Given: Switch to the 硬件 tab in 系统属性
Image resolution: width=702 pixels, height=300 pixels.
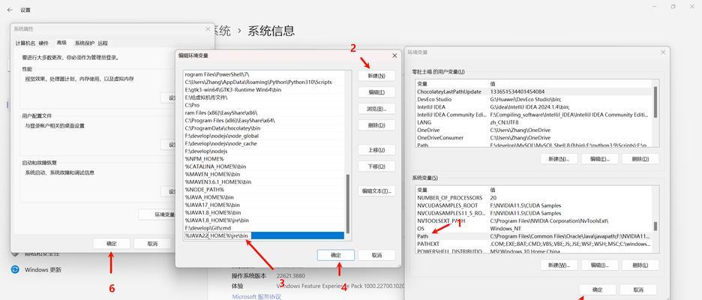Looking at the screenshot, I should (43, 43).
